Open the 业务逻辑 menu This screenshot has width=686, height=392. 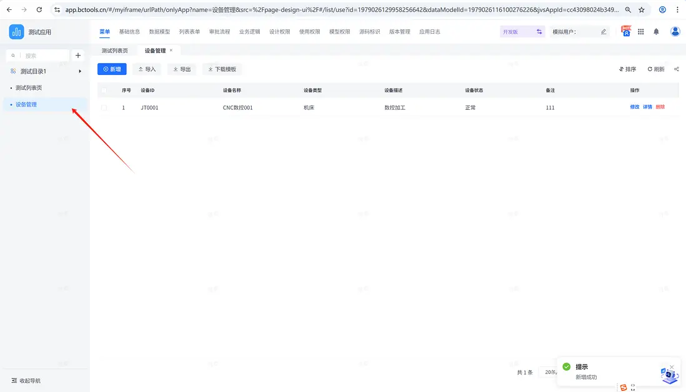249,32
